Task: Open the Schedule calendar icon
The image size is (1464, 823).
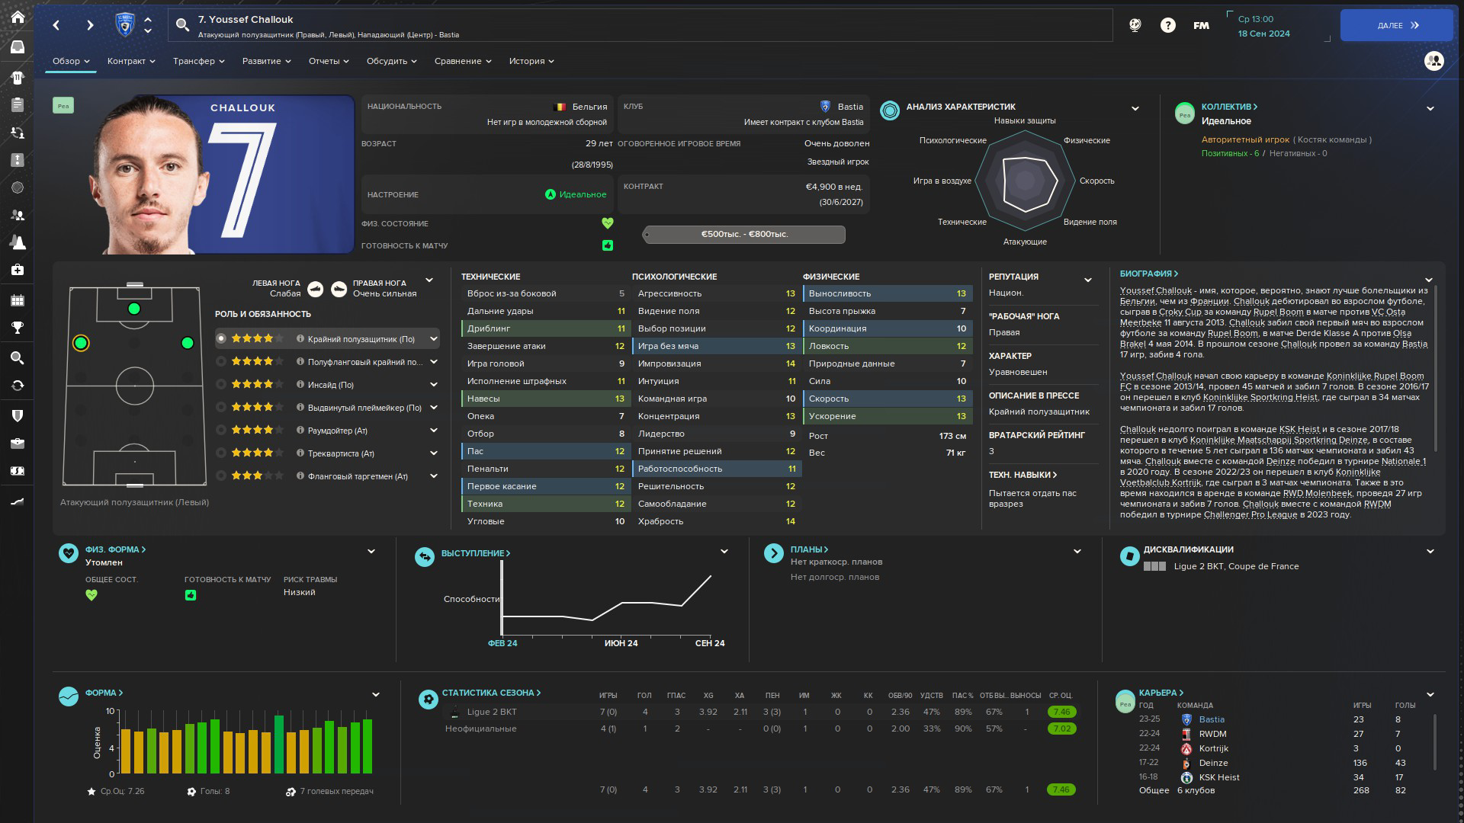Action: point(18,300)
